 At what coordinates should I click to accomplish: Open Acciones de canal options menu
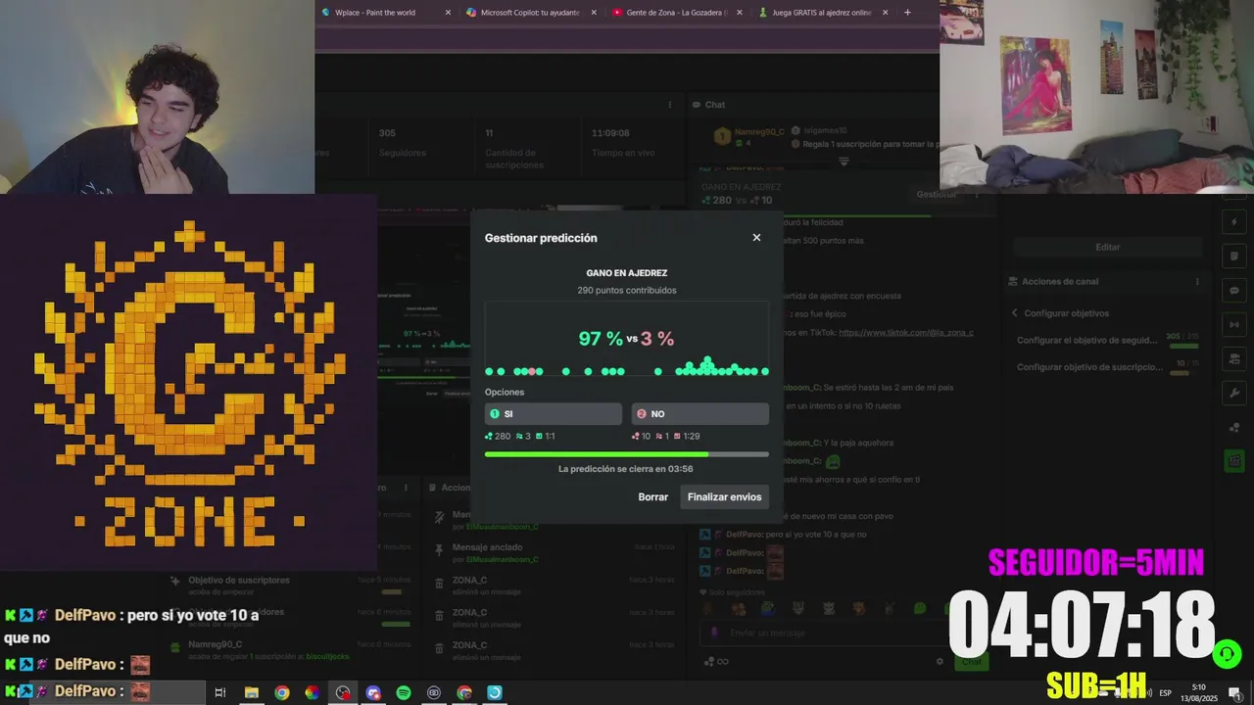click(x=1197, y=282)
